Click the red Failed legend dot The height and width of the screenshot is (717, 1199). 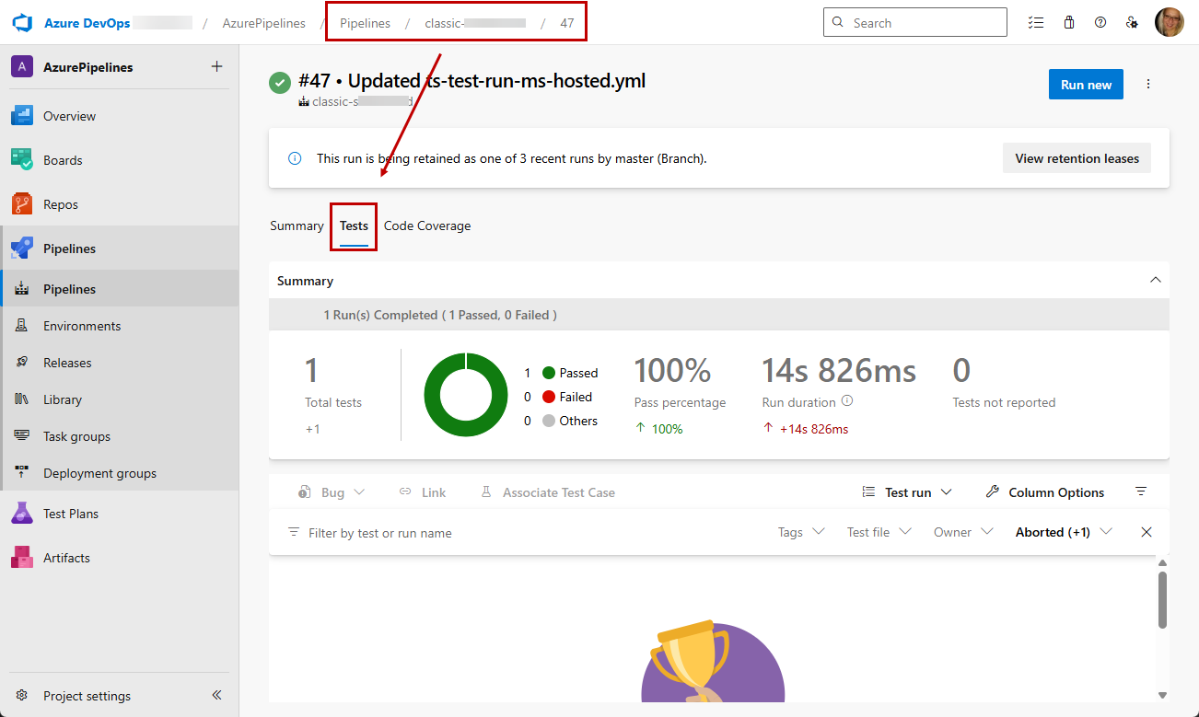pyautogui.click(x=549, y=397)
